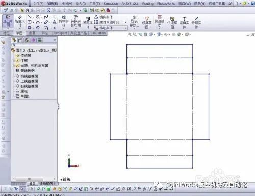Click Mirror Entities (镜向实体)
255x196 pixels.
[104, 17]
